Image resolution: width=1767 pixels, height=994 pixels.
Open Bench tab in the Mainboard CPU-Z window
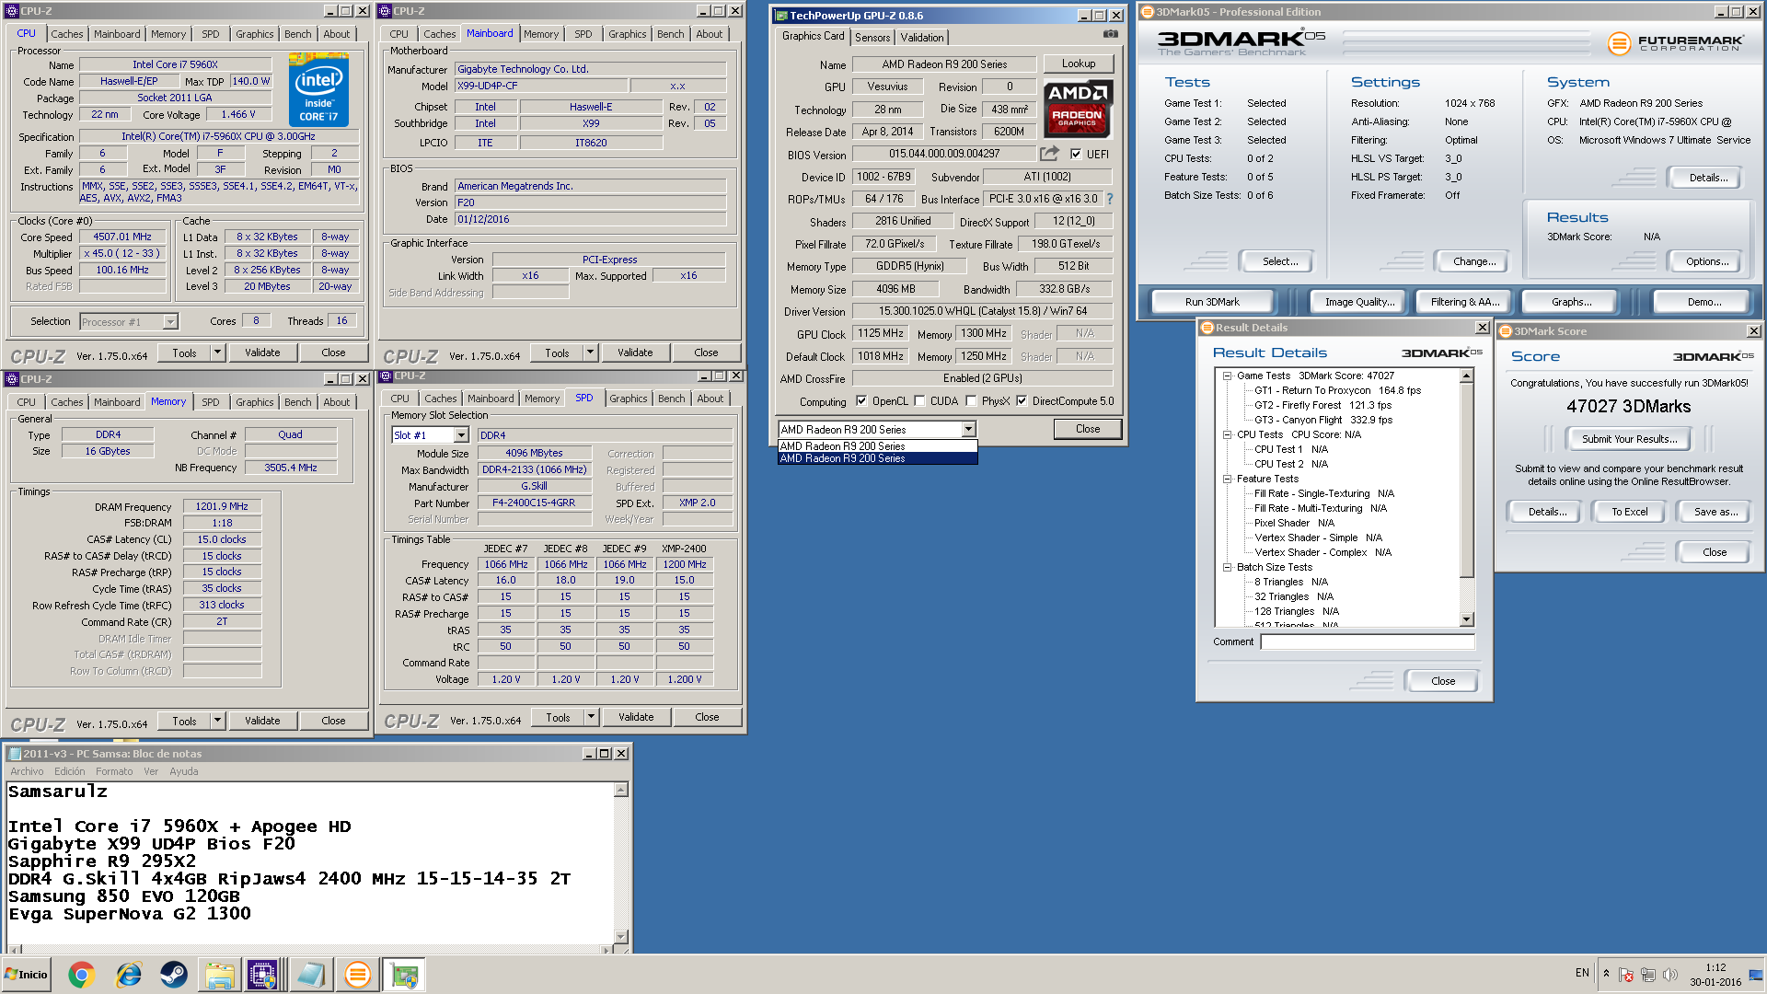670,34
